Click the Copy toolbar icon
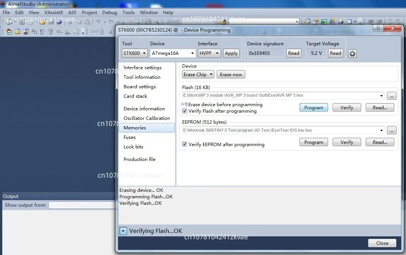 [78, 22]
